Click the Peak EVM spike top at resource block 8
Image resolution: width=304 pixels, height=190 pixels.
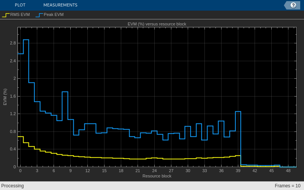[65, 92]
